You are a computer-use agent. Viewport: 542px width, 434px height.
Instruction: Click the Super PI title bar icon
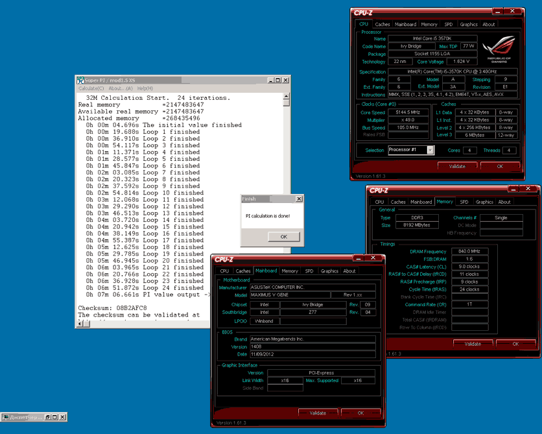[81, 80]
